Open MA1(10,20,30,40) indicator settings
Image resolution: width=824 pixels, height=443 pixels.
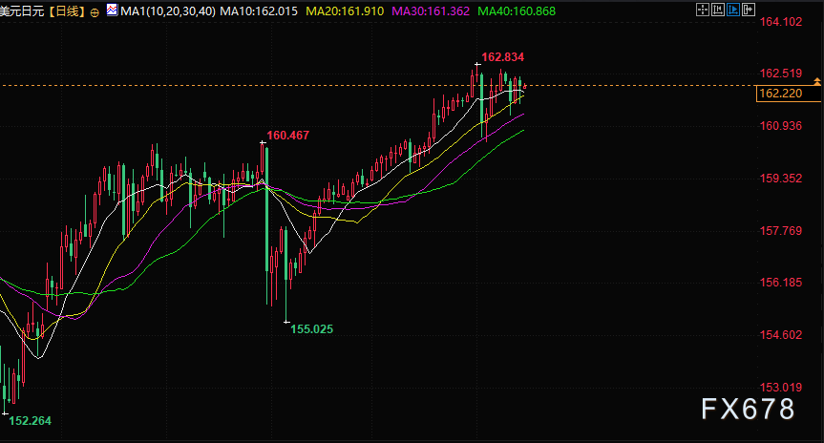click(168, 11)
